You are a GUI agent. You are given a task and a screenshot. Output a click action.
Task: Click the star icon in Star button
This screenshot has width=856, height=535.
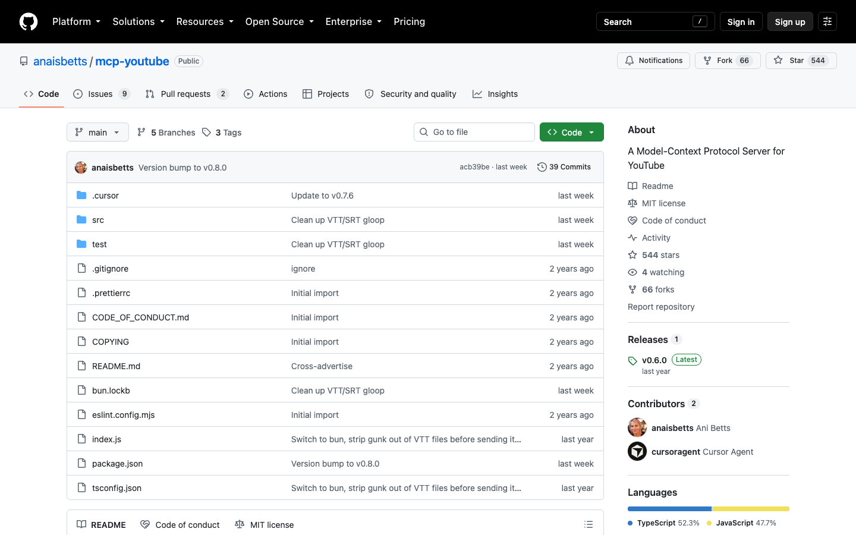(x=778, y=61)
